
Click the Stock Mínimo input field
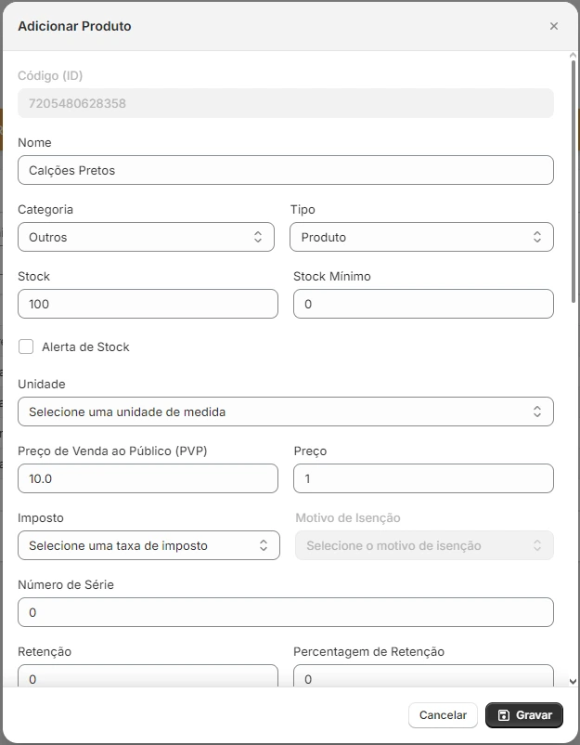[x=422, y=304]
